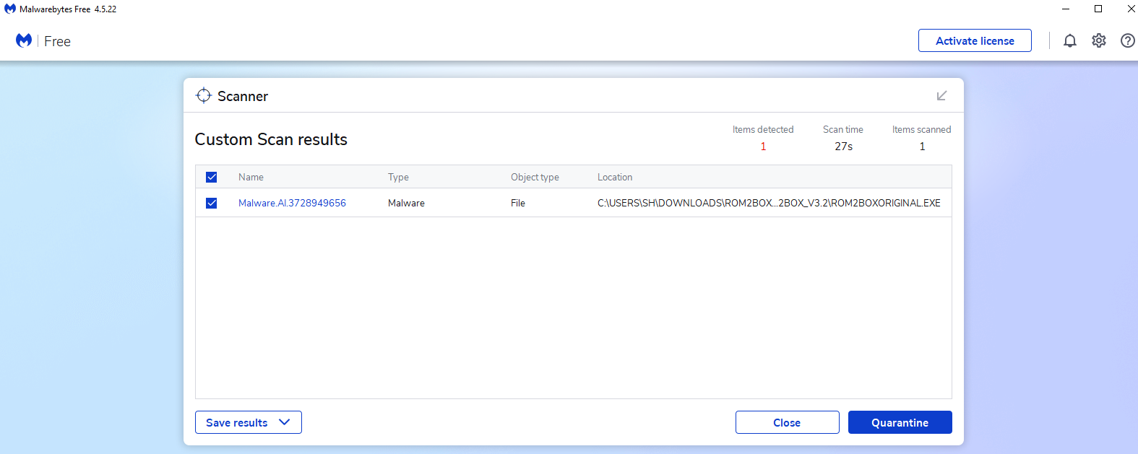The height and width of the screenshot is (454, 1138).
Task: Click the Quarantine button
Action: (x=900, y=422)
